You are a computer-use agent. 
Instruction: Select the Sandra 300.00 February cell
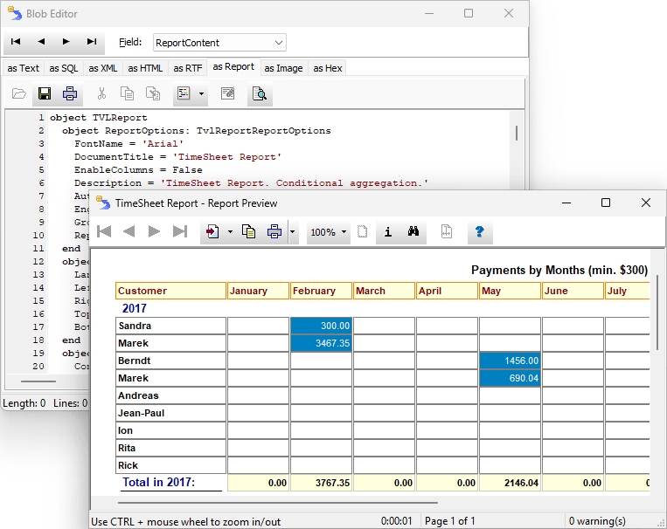tap(321, 326)
